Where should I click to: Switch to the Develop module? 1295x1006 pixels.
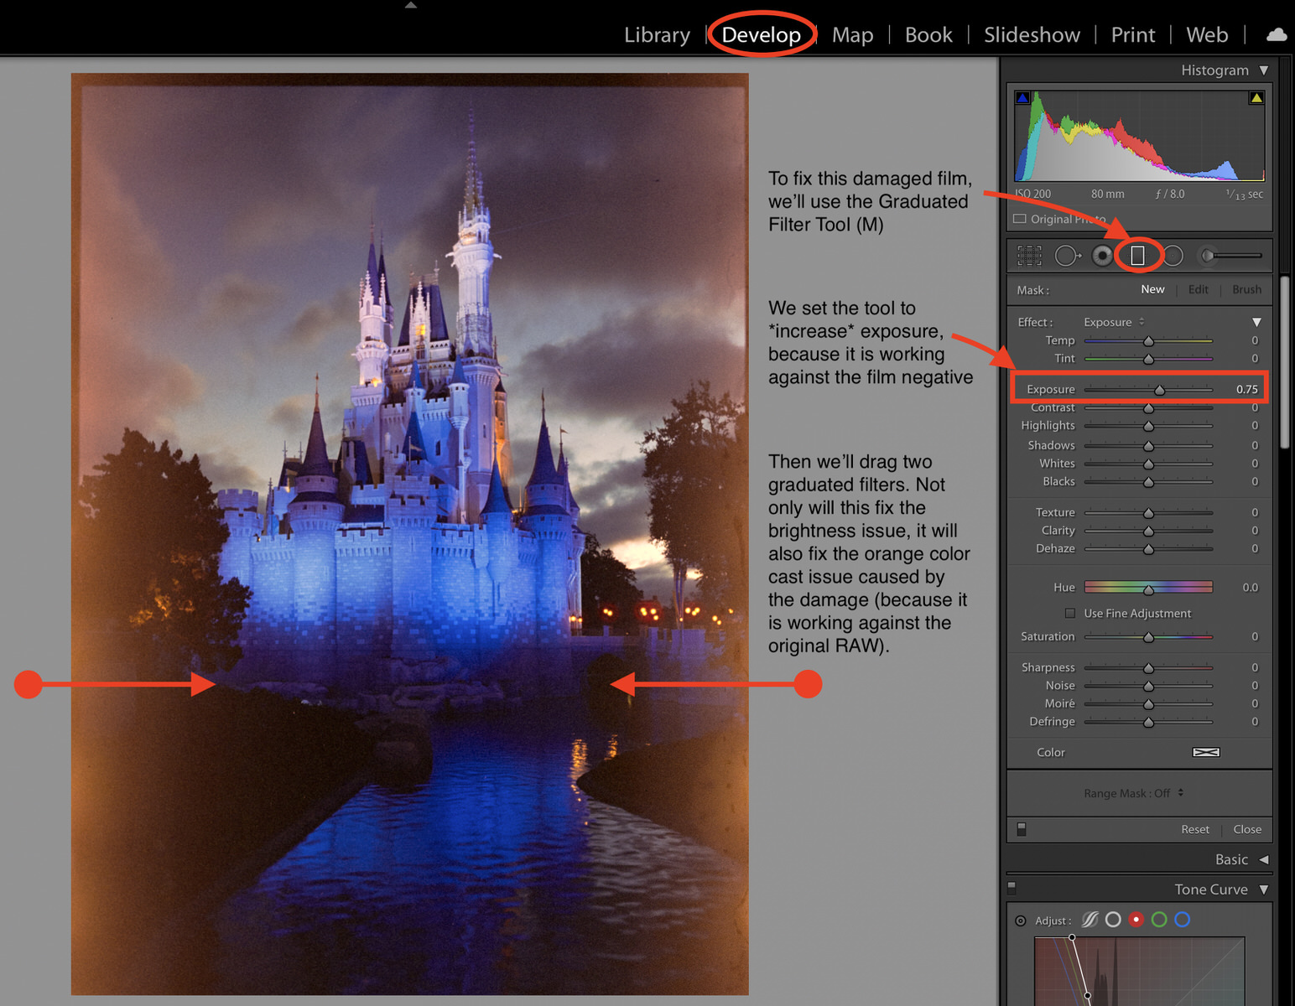point(762,34)
